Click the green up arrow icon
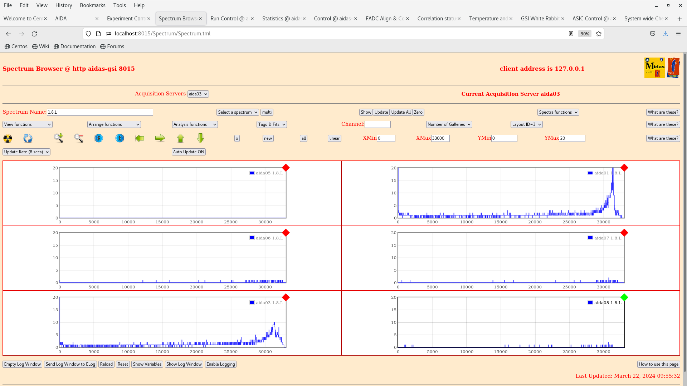The width and height of the screenshot is (687, 386). [x=180, y=138]
